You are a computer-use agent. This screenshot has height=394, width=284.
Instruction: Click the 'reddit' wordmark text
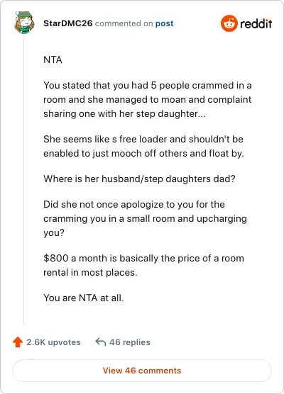[x=256, y=23]
